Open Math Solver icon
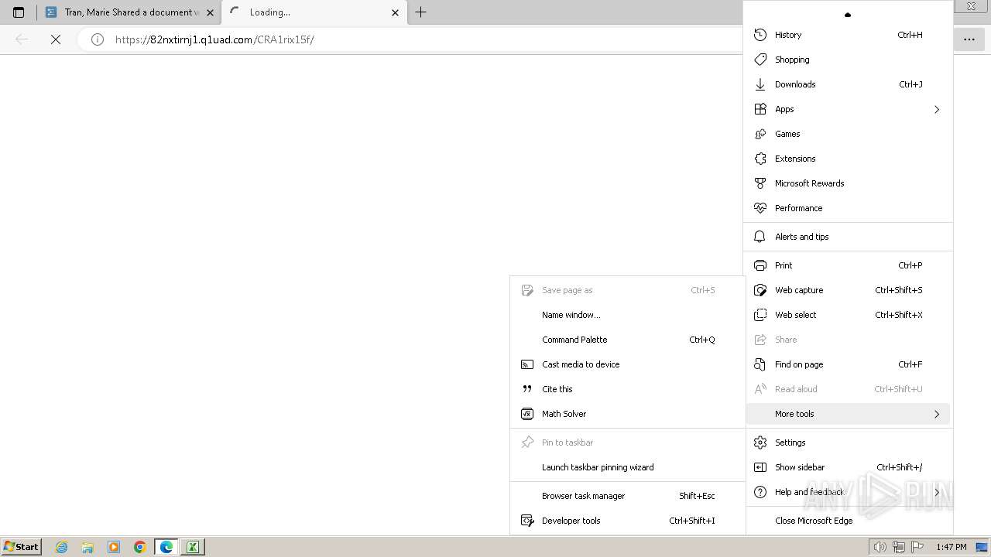 point(527,414)
